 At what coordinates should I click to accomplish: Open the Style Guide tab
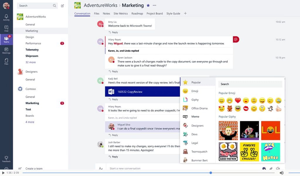coord(173,13)
